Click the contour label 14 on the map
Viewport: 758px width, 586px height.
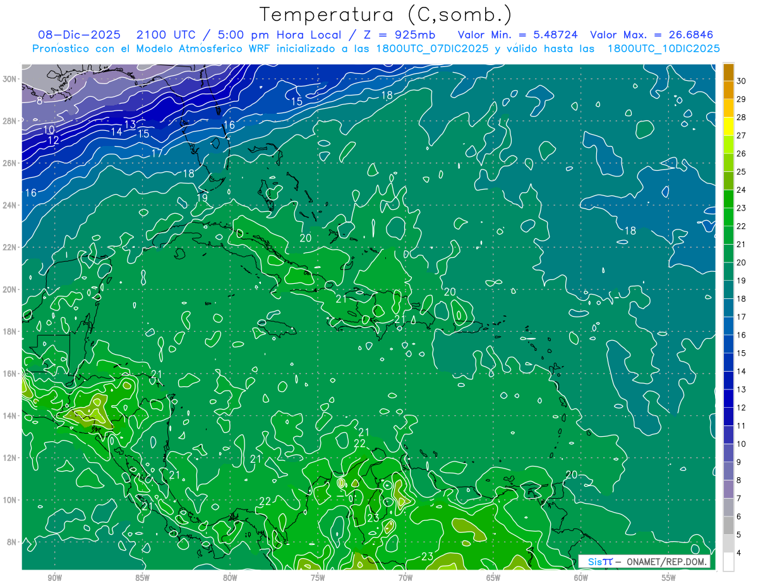[x=116, y=132]
